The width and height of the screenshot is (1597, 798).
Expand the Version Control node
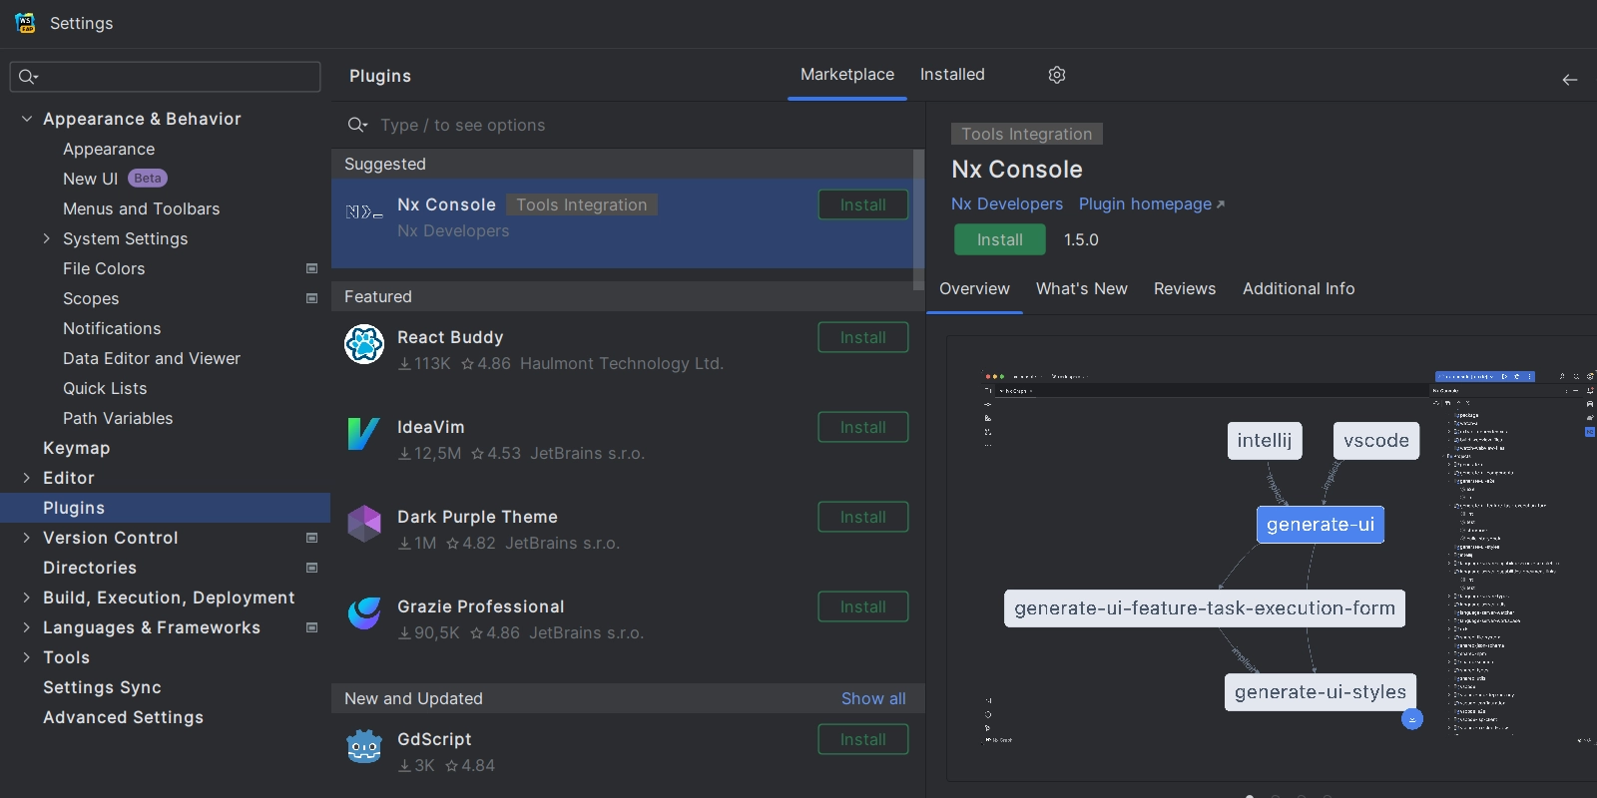[27, 538]
